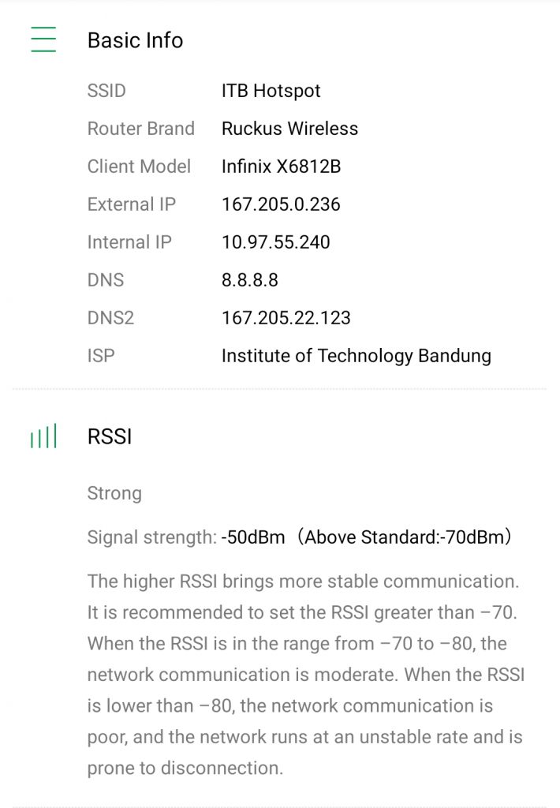The height and width of the screenshot is (808, 560).
Task: Tap the -50dBm signal strength reading
Action: 252,538
